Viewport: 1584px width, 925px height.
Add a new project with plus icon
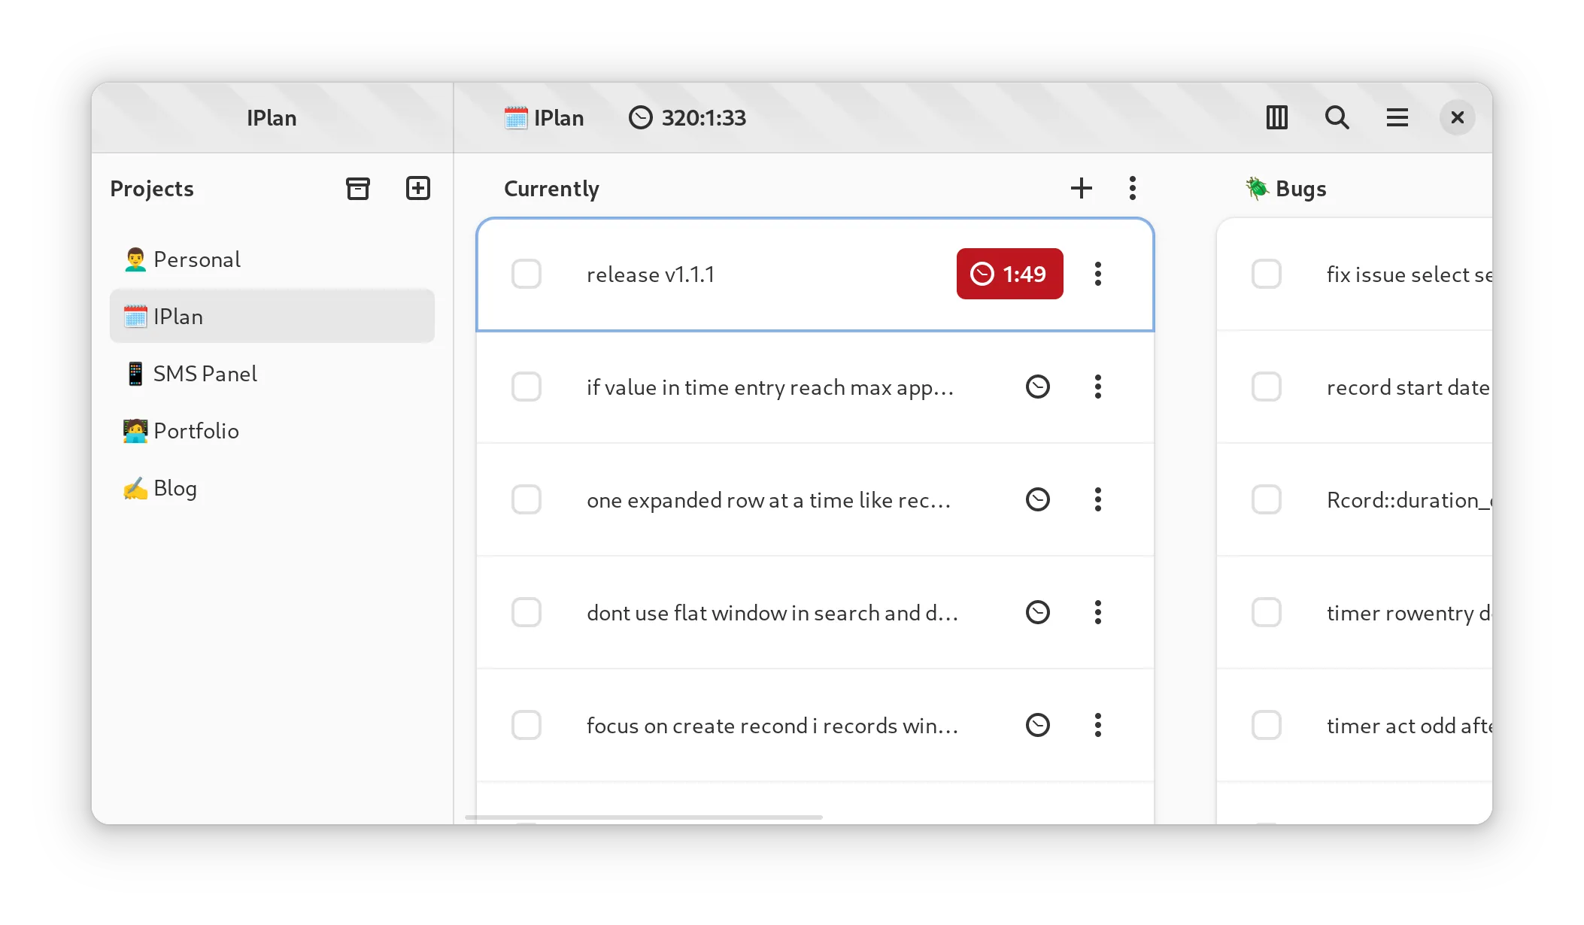(x=418, y=188)
